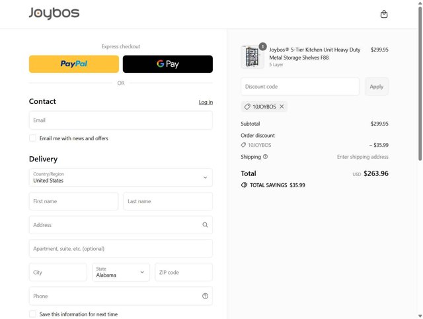Focus the City input field
The image size is (423, 319).
(58, 272)
